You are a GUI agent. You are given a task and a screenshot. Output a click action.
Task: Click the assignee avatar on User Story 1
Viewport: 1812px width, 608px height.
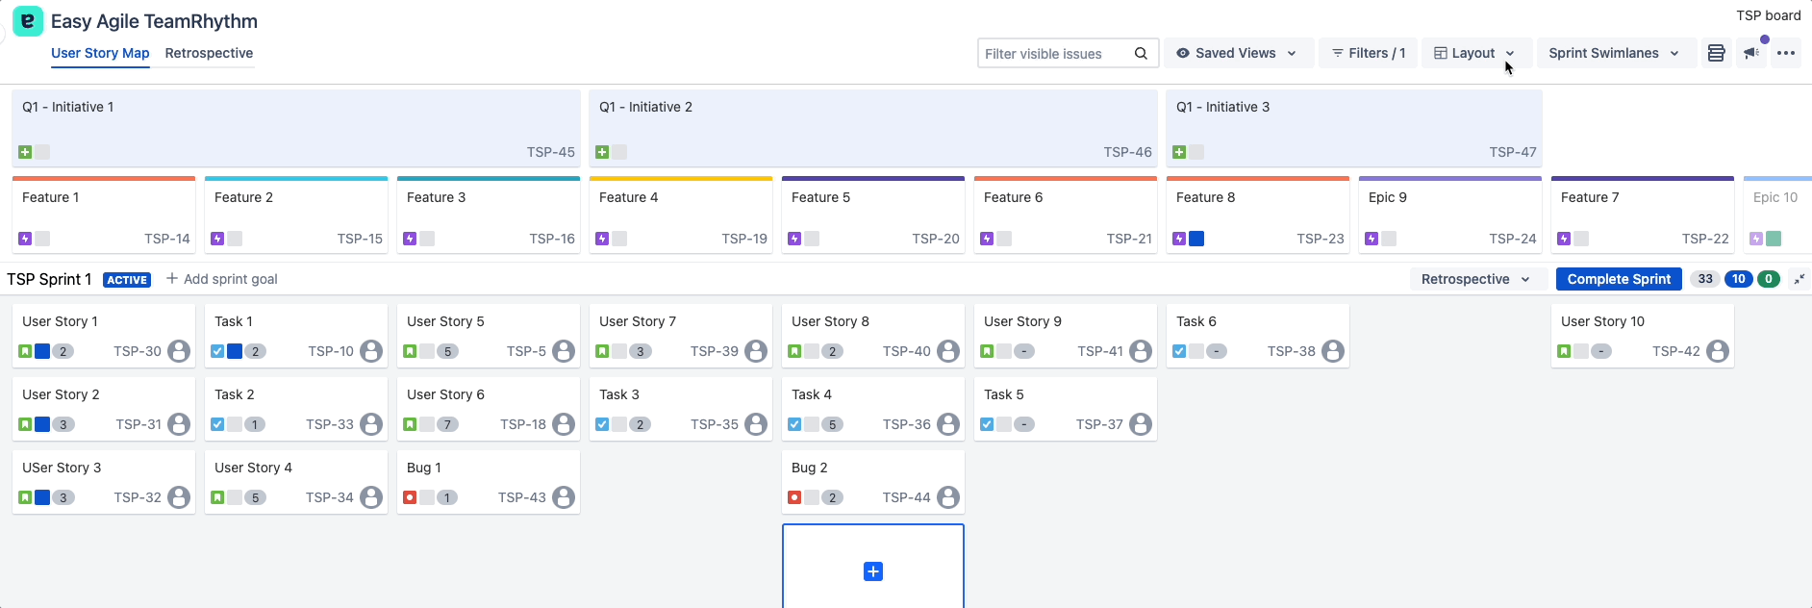coord(179,351)
